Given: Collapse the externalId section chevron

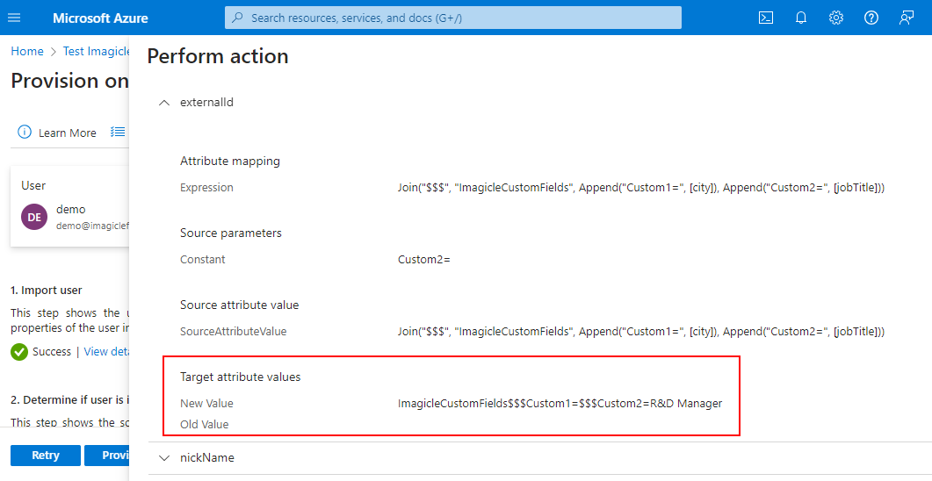Looking at the screenshot, I should point(163,103).
